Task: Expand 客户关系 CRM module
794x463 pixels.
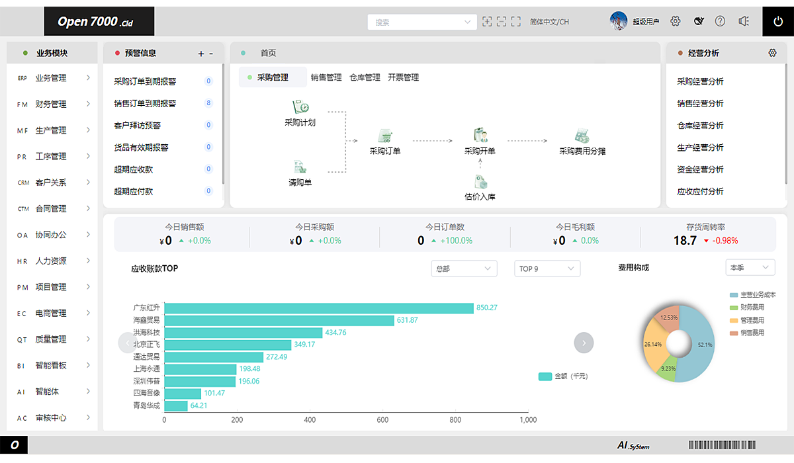Action: click(52, 183)
